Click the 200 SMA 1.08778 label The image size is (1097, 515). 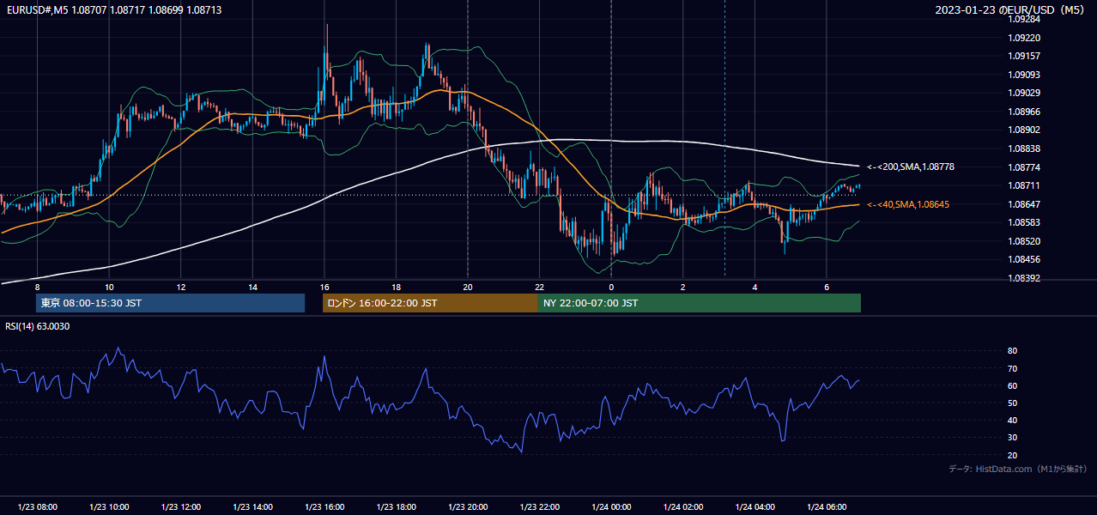click(x=911, y=167)
